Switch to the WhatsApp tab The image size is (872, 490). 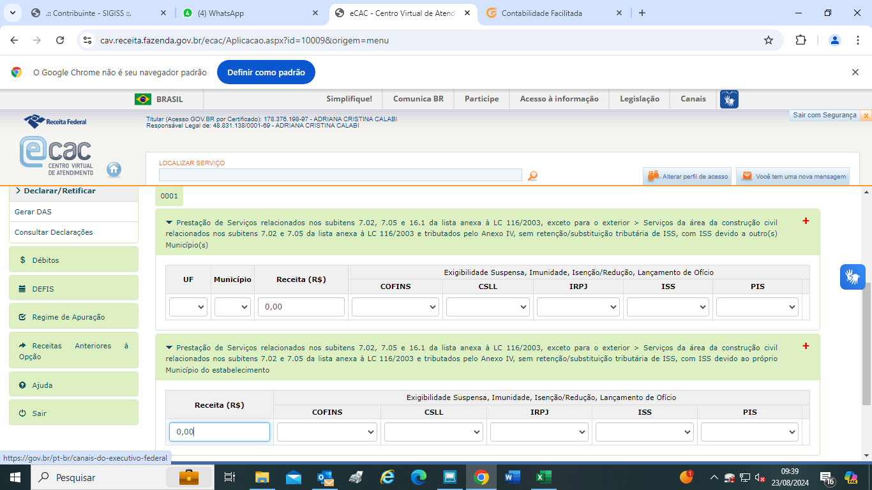251,13
